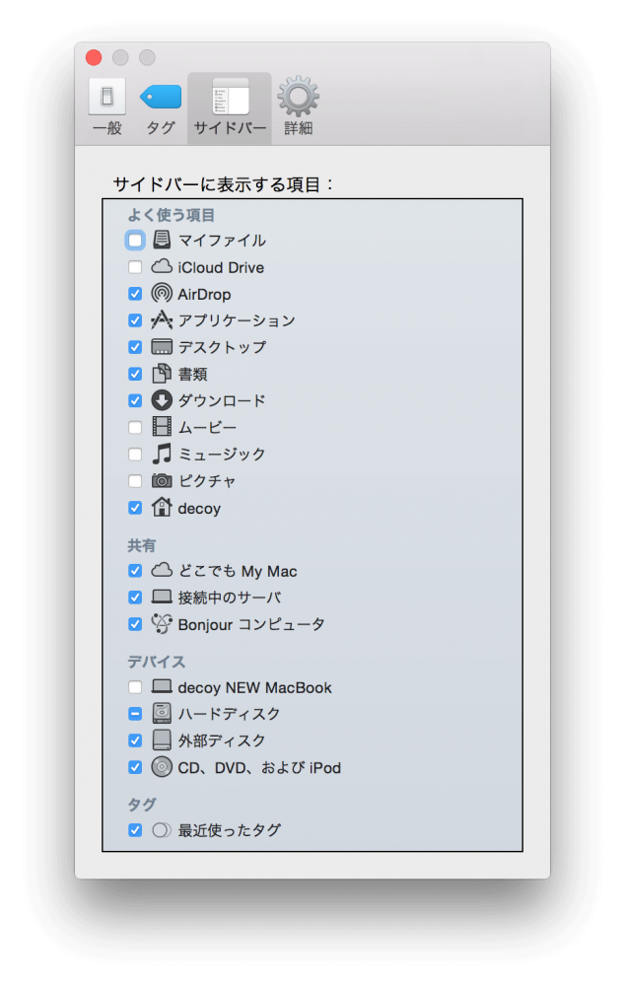Screen dimensions: 625x986
Task: Toggle the どこでも My Mac checkbox
Action: (x=134, y=570)
